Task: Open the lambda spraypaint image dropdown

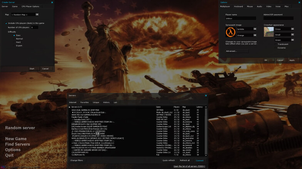Action: coord(255,29)
